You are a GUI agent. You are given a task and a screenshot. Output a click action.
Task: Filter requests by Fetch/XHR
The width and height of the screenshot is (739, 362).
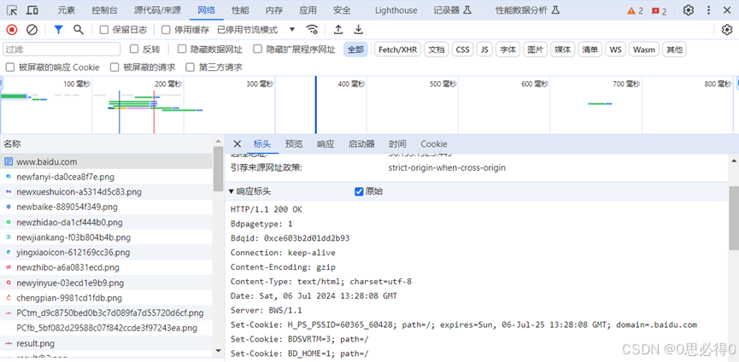[398, 50]
